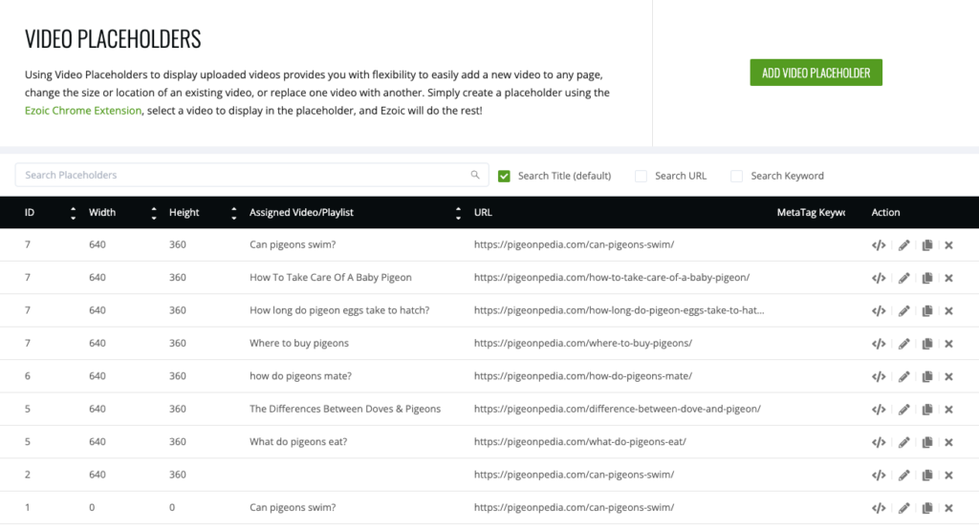Delete the ID 7 Can pigeons swim placeholder

948,245
